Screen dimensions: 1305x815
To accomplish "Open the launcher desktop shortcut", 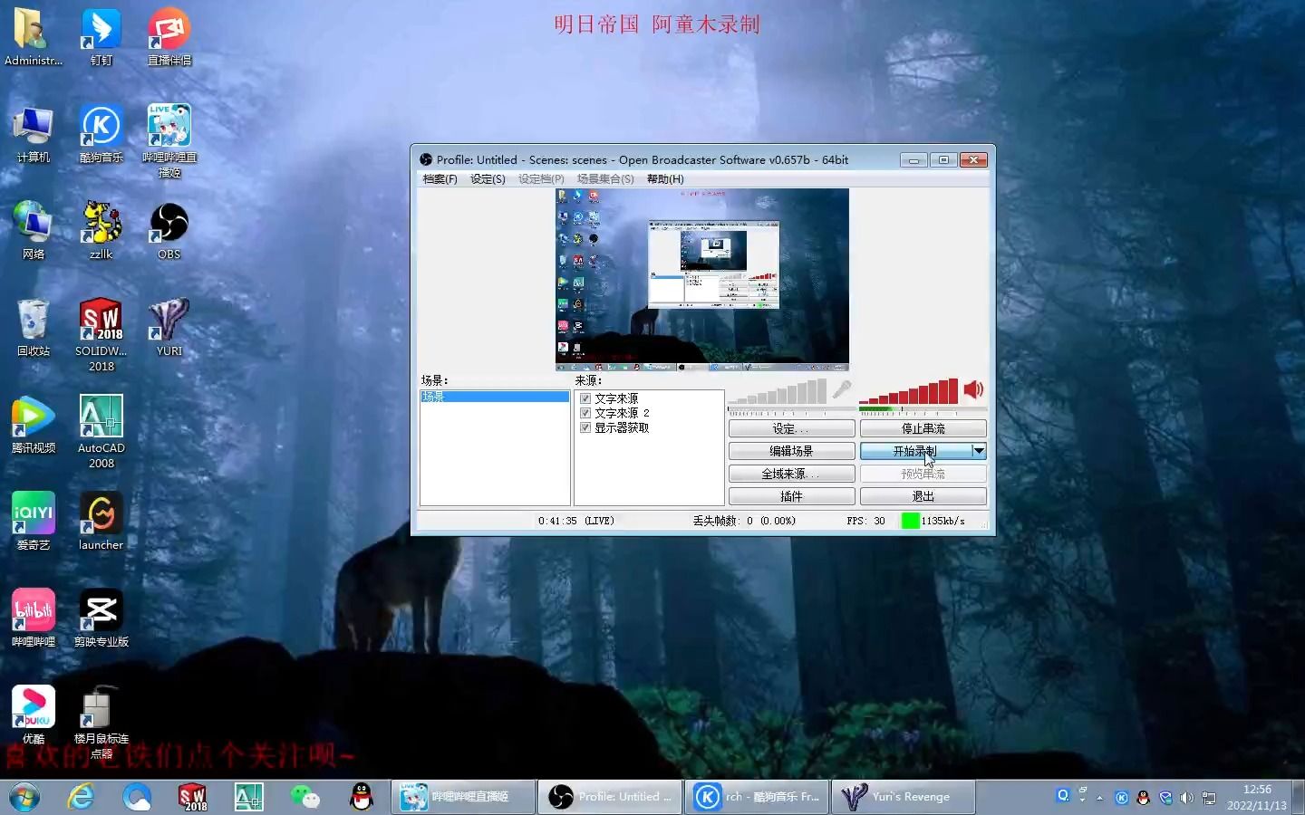I will tap(101, 522).
